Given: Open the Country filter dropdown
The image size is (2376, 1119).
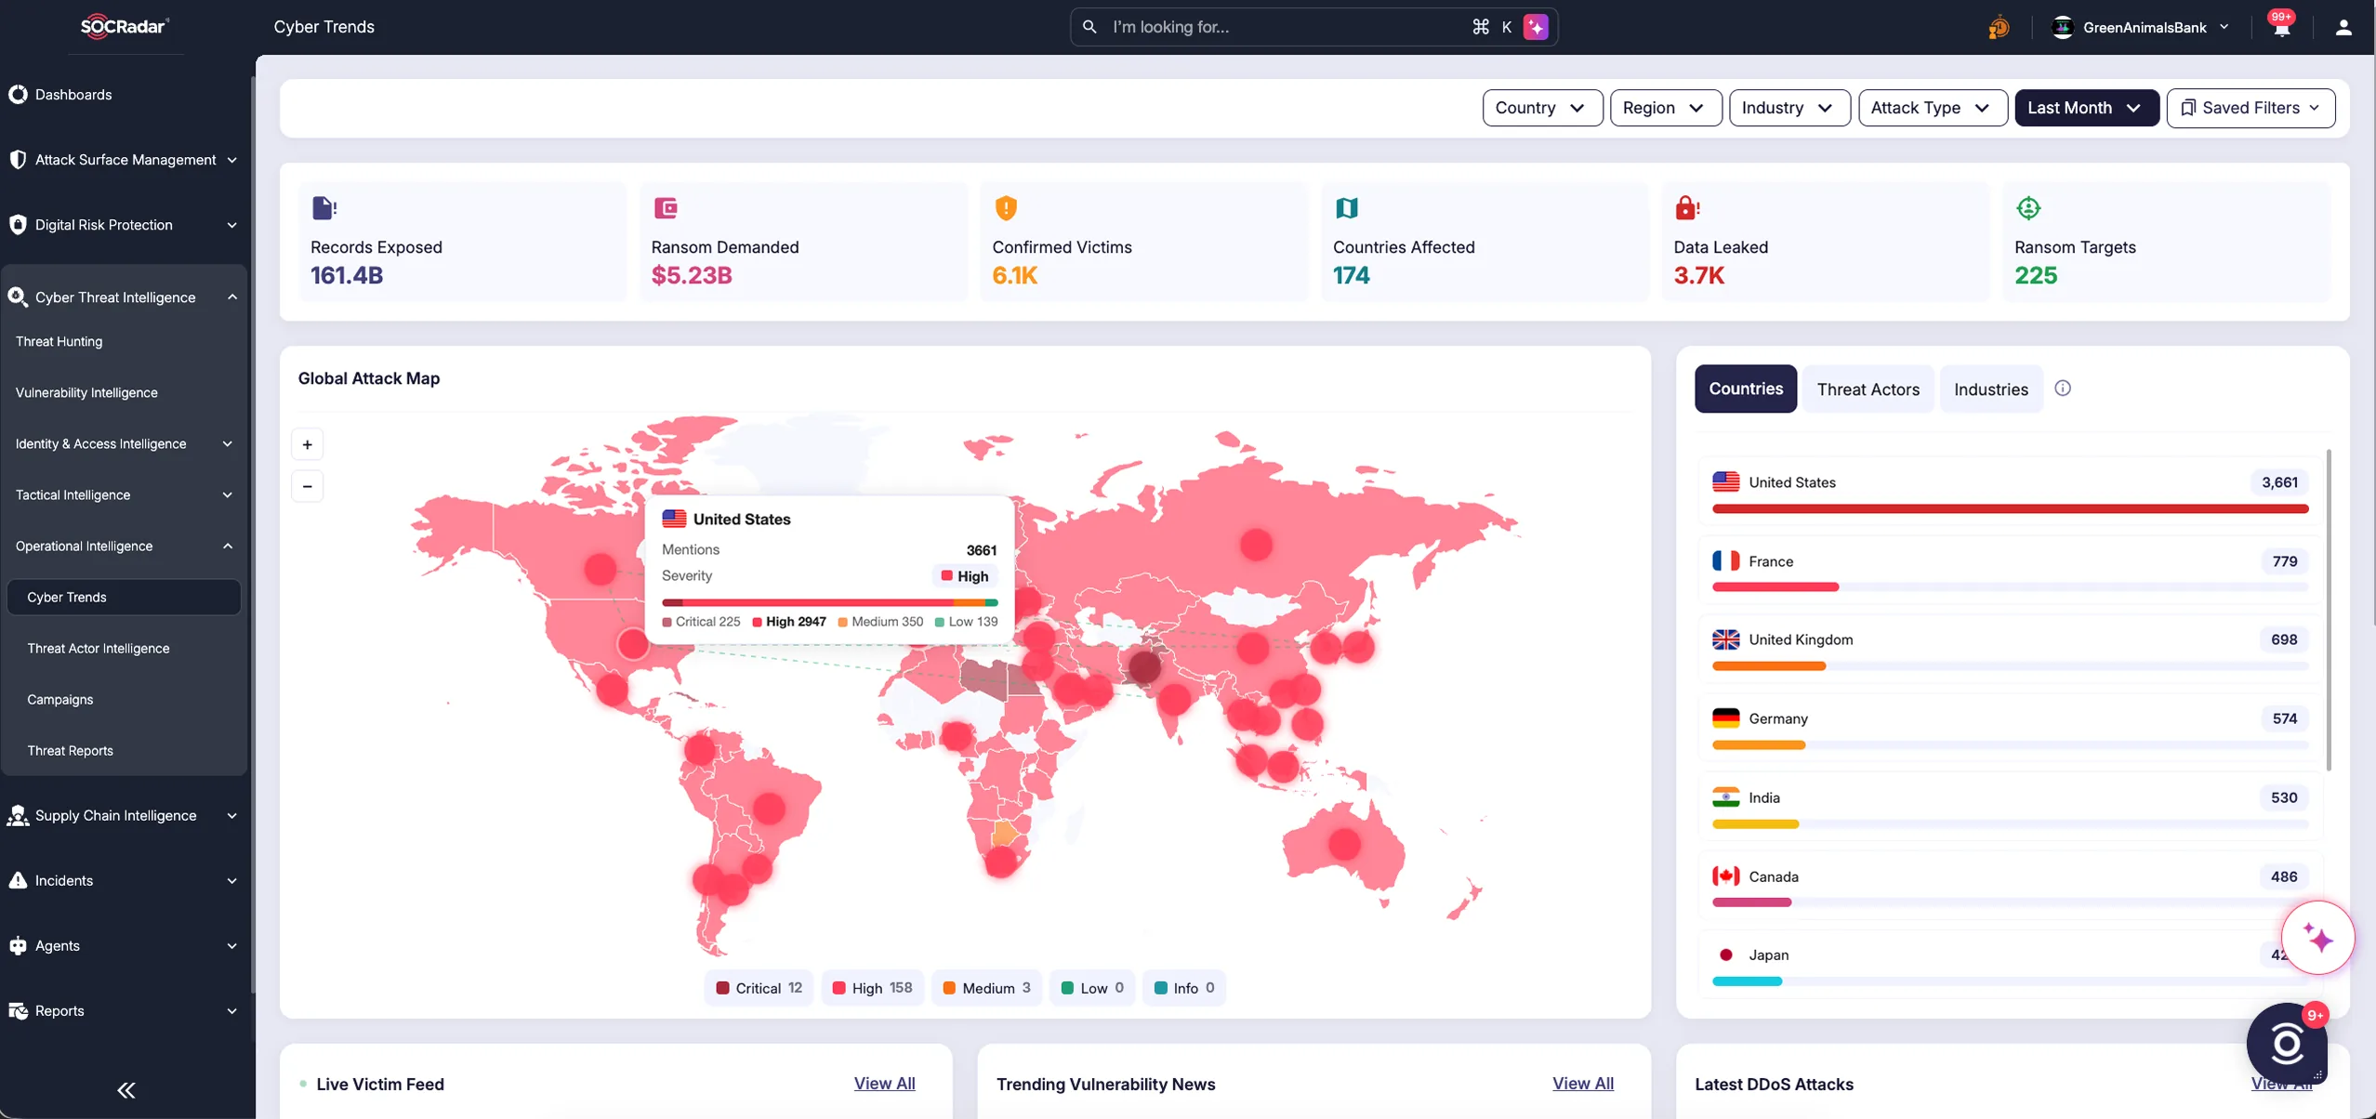Looking at the screenshot, I should pos(1541,108).
